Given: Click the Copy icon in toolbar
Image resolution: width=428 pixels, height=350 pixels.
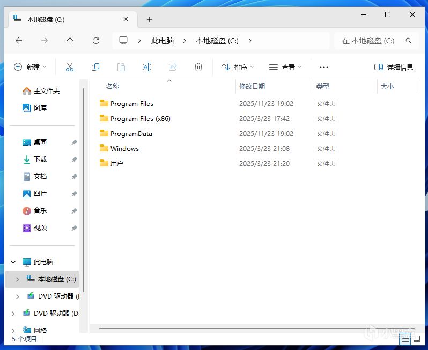Looking at the screenshot, I should pos(95,67).
